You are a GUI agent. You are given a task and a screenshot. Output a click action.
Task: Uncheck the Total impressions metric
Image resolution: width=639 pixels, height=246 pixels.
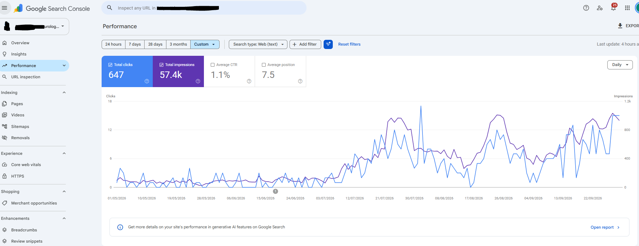(162, 65)
